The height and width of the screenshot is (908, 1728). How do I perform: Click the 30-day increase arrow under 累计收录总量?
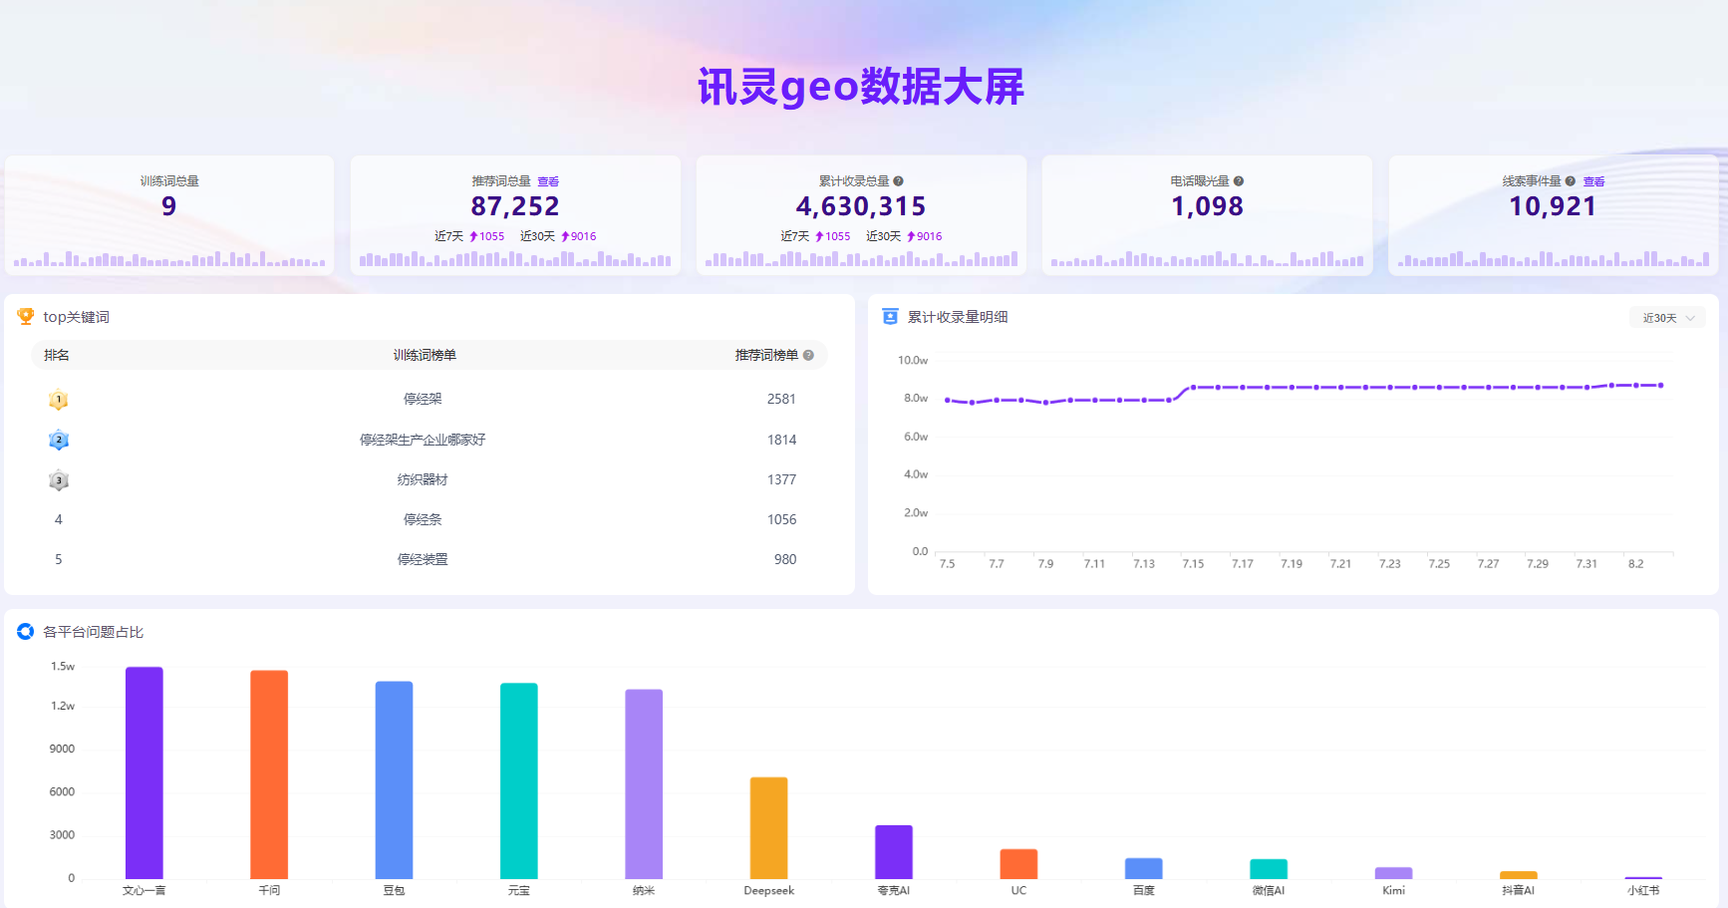coord(911,236)
